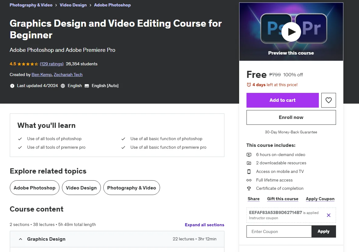
Task: Click the 'Full lifetime access' text
Action: coord(274,180)
